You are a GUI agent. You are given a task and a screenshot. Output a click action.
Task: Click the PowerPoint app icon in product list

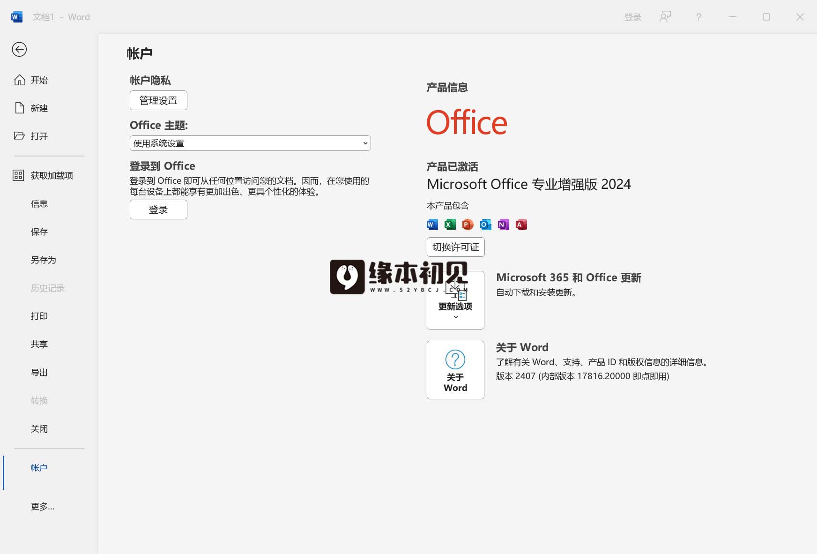[468, 225]
